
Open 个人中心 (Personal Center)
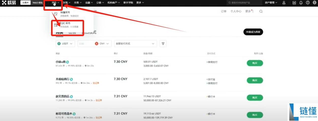[x=236, y=11]
